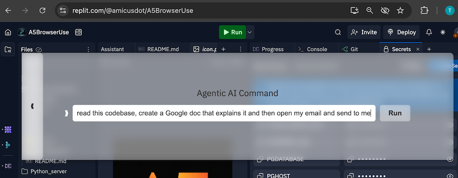Screen dimensions: 458x178
Task: Switch to the icon image tab
Action: click(x=205, y=49)
